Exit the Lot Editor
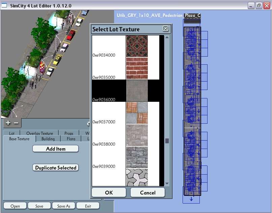 [x=88, y=206]
